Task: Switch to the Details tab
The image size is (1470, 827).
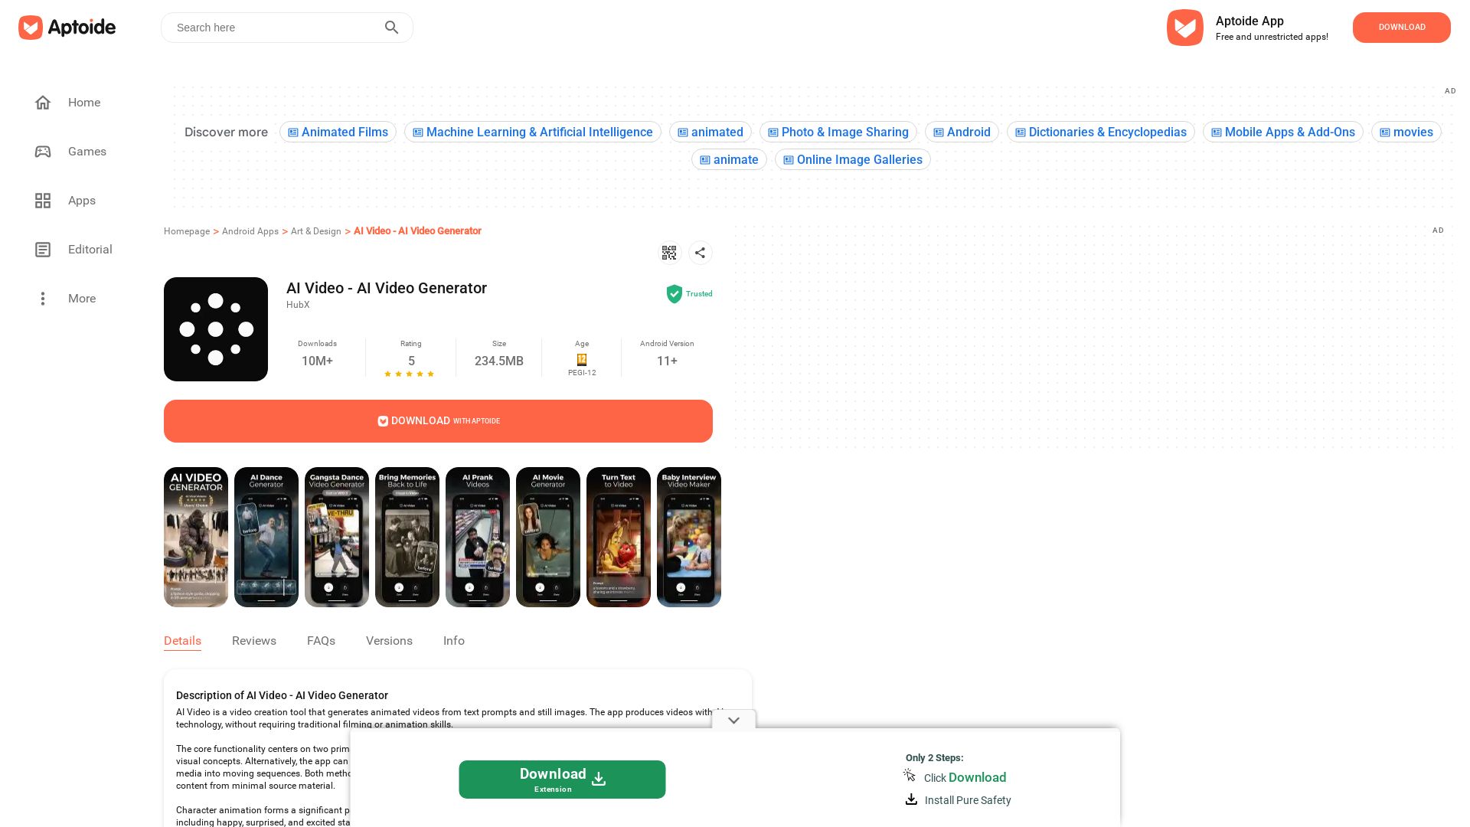Action: pyautogui.click(x=182, y=641)
